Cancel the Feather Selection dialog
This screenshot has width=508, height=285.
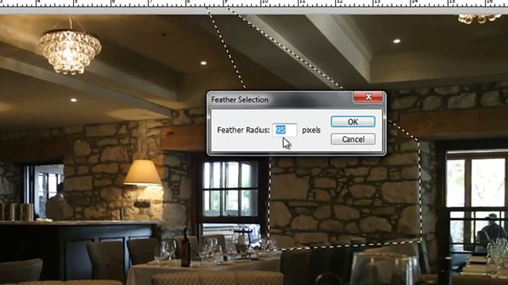(353, 139)
